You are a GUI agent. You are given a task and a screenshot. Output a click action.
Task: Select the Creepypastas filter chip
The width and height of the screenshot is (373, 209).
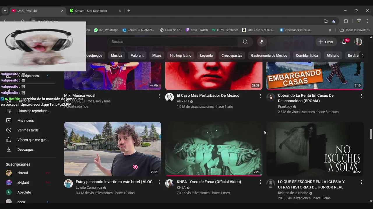[232, 55]
